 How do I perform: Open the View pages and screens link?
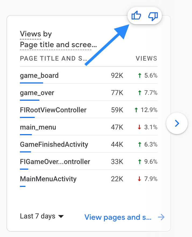coord(118,217)
